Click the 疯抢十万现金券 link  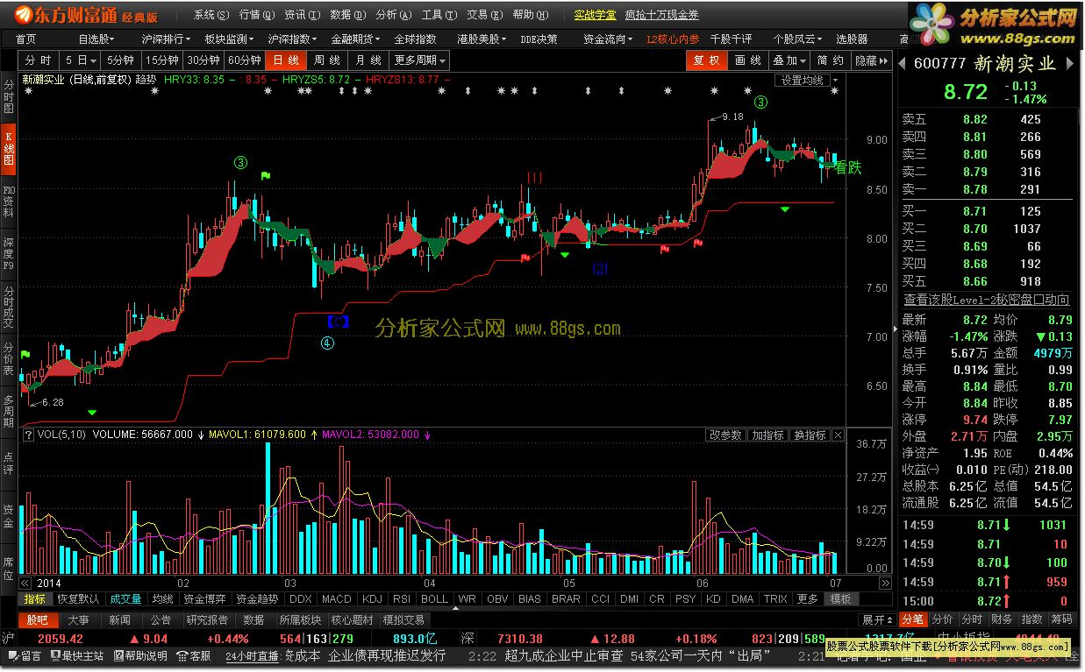tap(662, 15)
